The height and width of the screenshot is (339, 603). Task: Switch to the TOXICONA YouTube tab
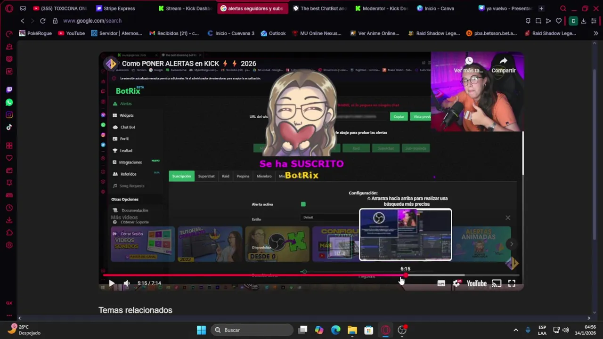click(x=59, y=8)
